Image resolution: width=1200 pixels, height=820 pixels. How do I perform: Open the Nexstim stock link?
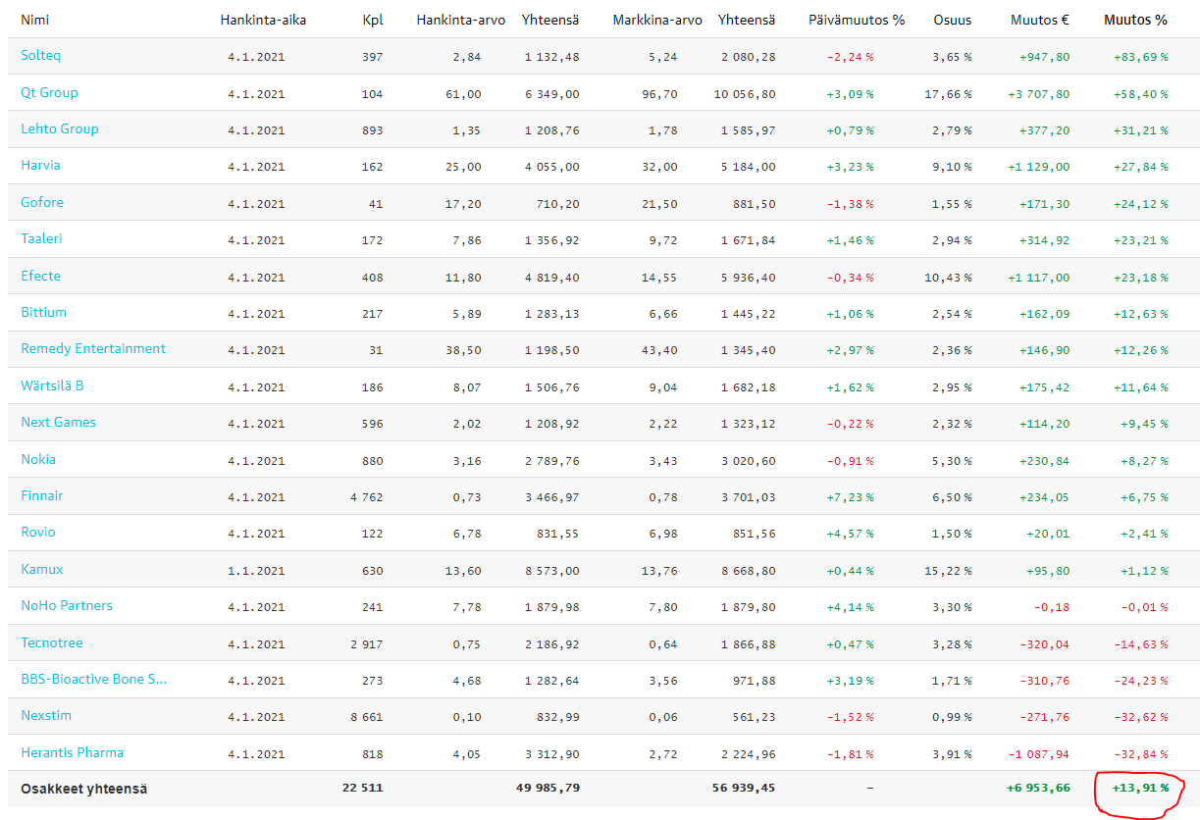click(x=46, y=715)
